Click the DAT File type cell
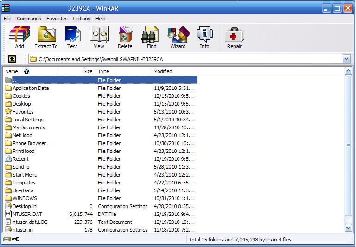Viewport: 356px width, 247px height. pos(107,214)
